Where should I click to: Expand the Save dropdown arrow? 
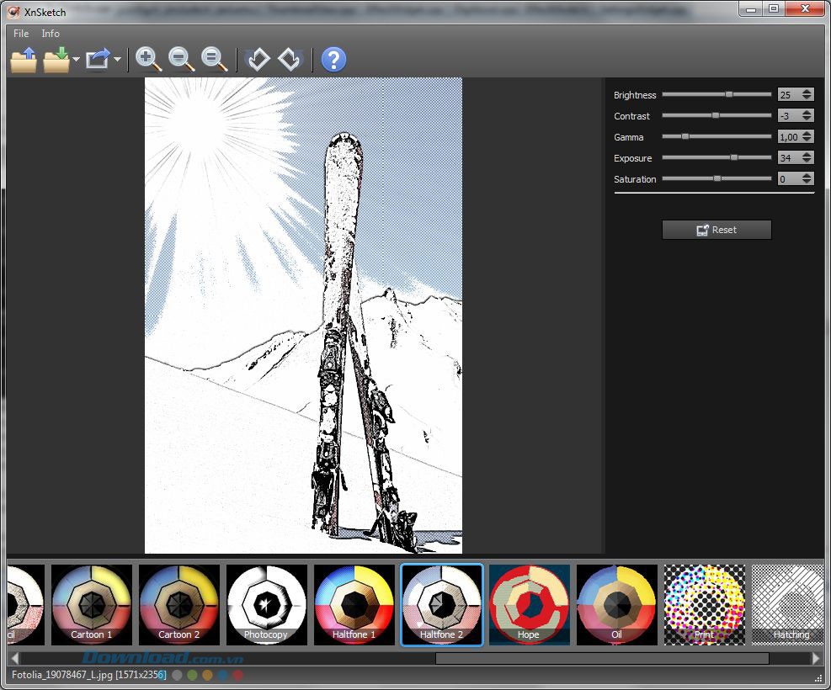coord(76,60)
